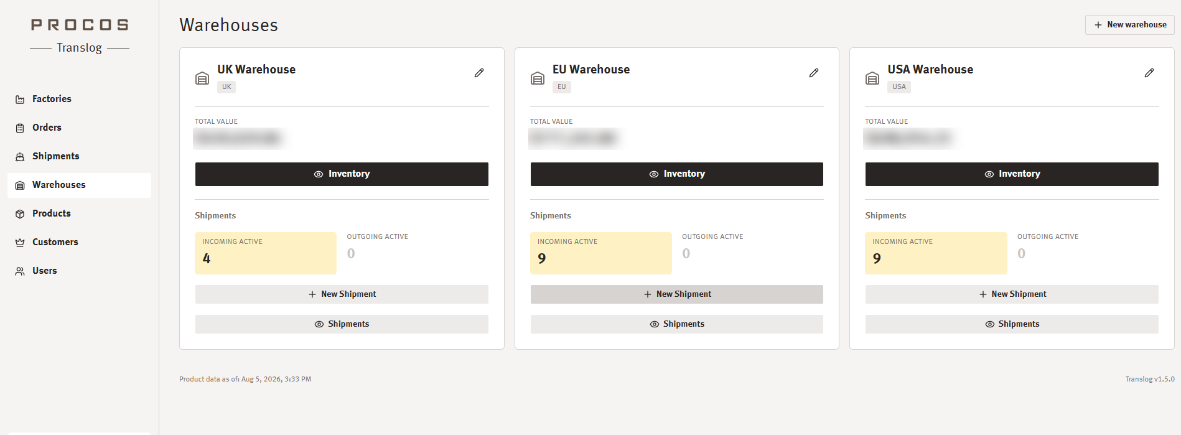The width and height of the screenshot is (1181, 435).
Task: Select the USA Warehouse incoming active card
Action: tap(936, 253)
